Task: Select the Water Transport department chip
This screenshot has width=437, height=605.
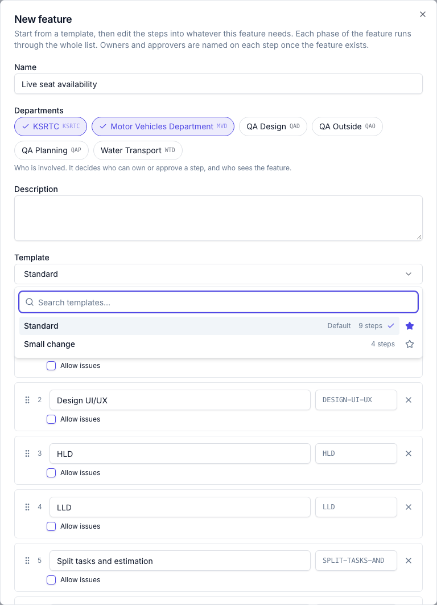Action: coord(138,150)
